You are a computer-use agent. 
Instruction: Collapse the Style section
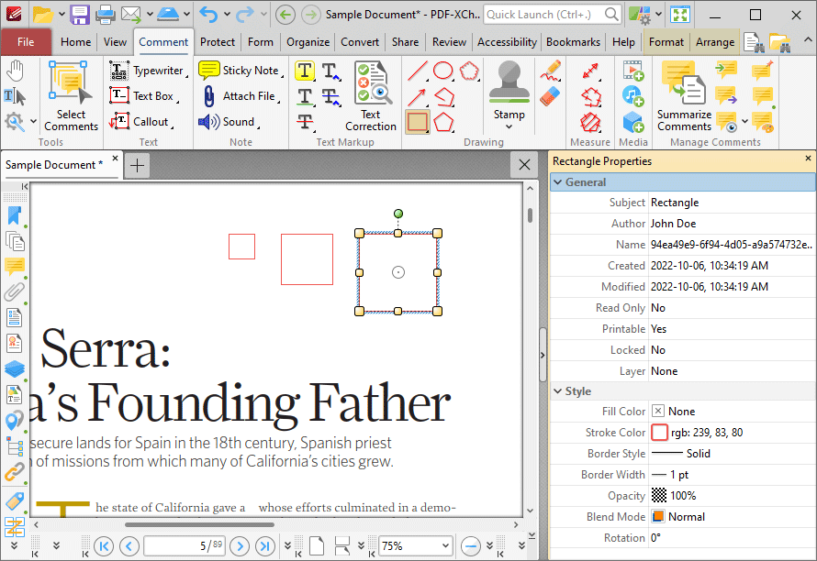558,390
